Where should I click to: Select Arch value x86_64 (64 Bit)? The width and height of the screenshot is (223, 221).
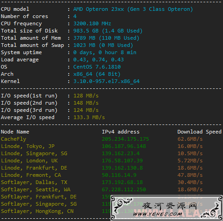pos(97,74)
